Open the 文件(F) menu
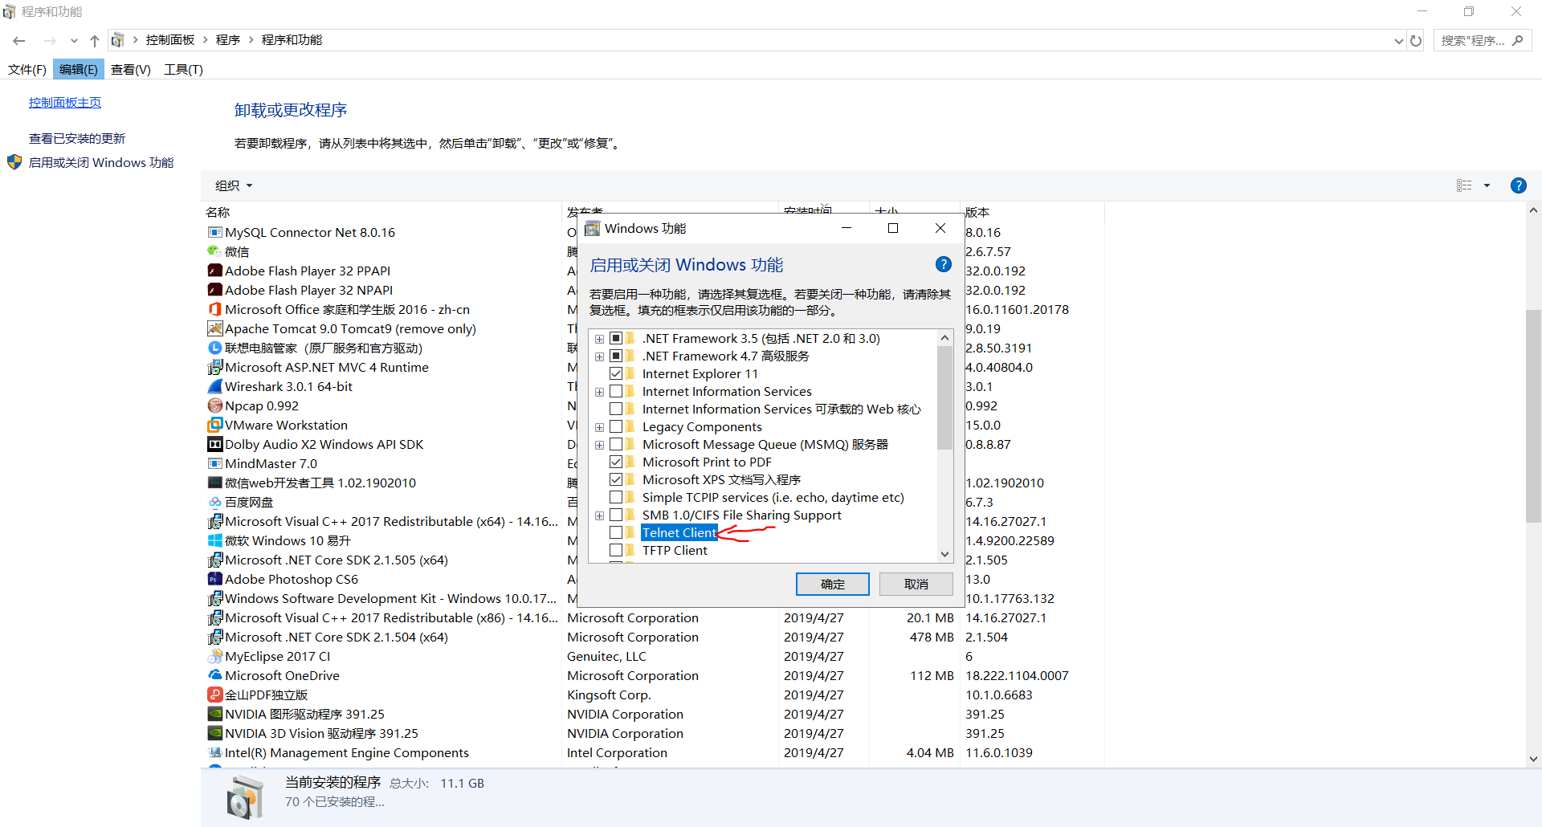This screenshot has height=827, width=1542. tap(27, 70)
